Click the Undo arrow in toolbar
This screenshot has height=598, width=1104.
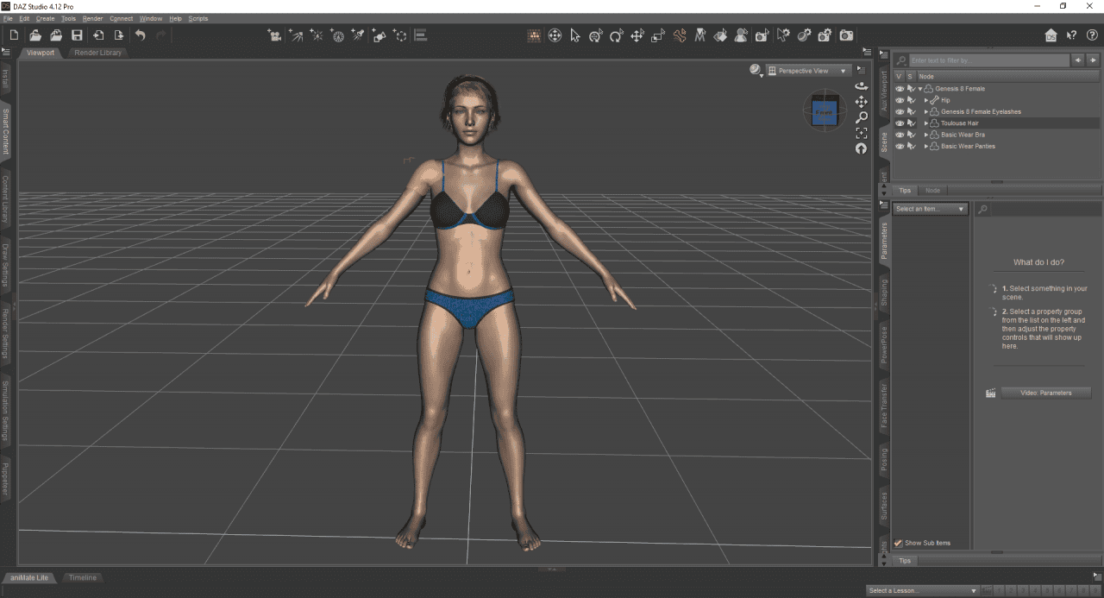(x=140, y=35)
